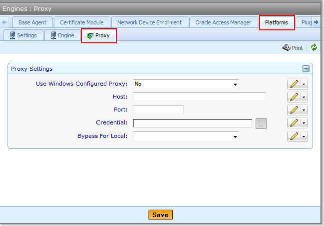Open Use Windows Configured Proxy dropdown
Viewport: 324px width, 226px height.
click(235, 84)
